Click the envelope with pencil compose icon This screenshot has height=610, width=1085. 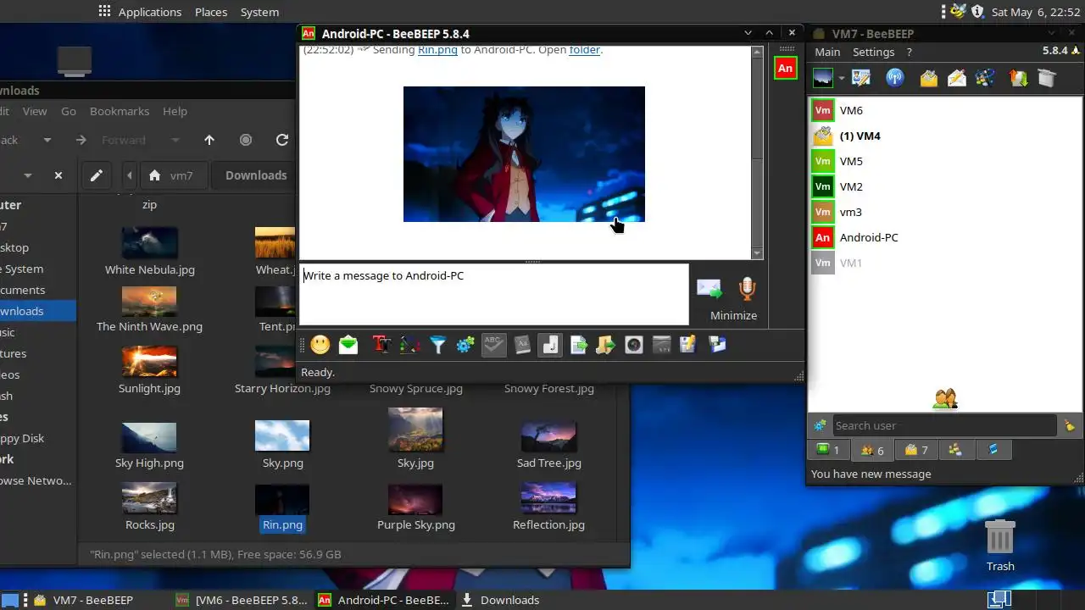click(957, 79)
